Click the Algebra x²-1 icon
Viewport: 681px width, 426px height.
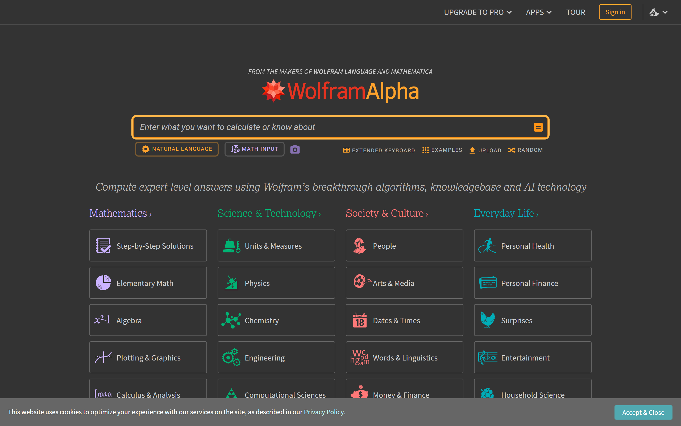(x=102, y=320)
